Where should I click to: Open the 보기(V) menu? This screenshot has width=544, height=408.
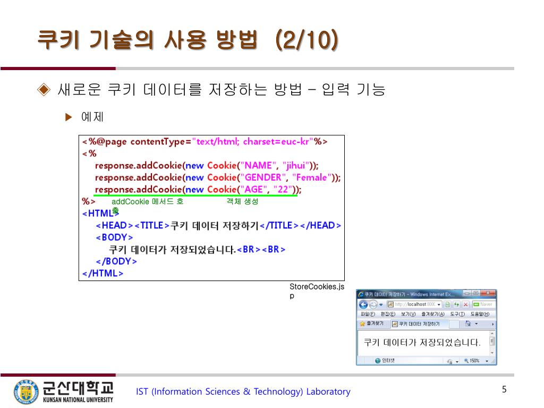408,314
